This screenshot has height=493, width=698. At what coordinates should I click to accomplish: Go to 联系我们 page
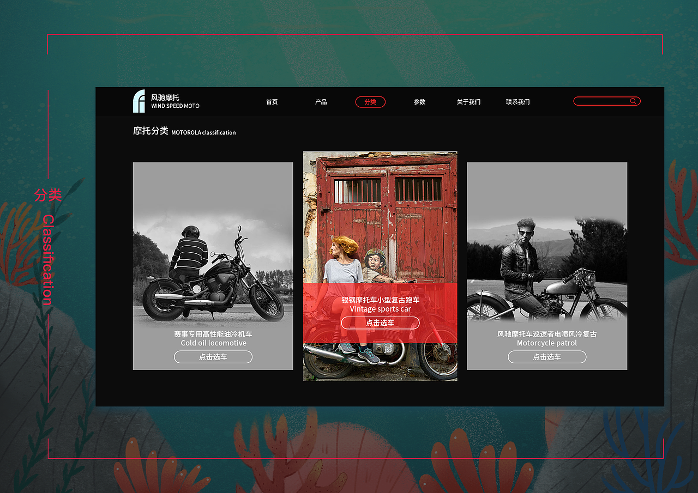point(518,102)
